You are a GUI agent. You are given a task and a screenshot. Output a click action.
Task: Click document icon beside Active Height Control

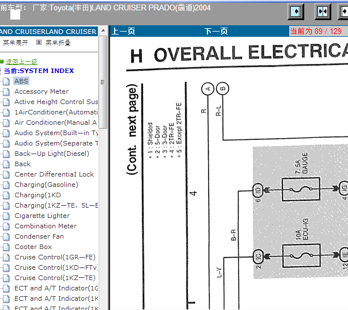click(x=6, y=102)
